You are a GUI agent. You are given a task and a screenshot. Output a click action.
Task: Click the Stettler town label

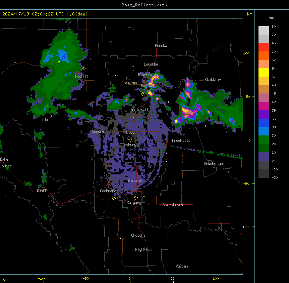(213, 80)
